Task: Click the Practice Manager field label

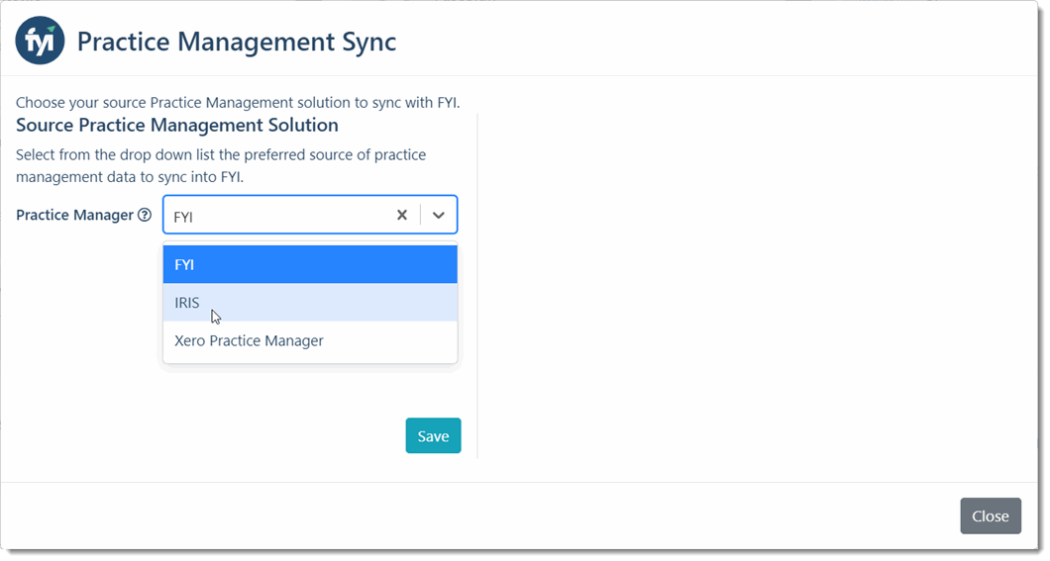Action: point(75,216)
